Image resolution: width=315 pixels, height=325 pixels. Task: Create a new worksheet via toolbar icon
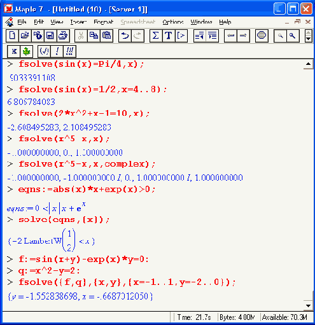12,36
